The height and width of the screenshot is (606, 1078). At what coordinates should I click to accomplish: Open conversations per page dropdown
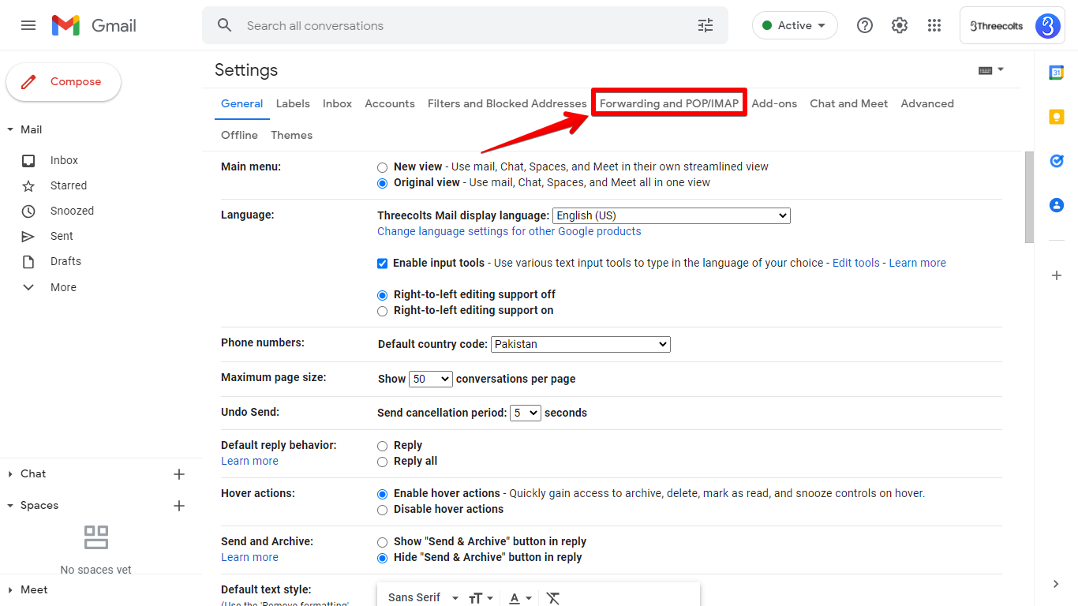click(431, 379)
